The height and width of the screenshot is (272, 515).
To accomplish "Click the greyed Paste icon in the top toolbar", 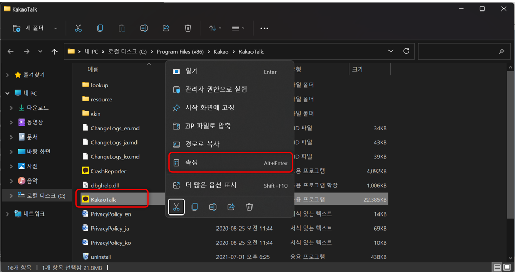I will point(122,28).
